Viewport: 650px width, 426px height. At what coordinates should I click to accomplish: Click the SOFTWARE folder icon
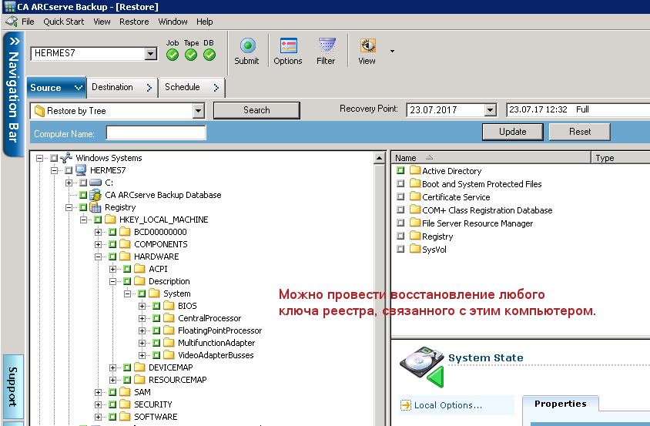[x=125, y=416]
